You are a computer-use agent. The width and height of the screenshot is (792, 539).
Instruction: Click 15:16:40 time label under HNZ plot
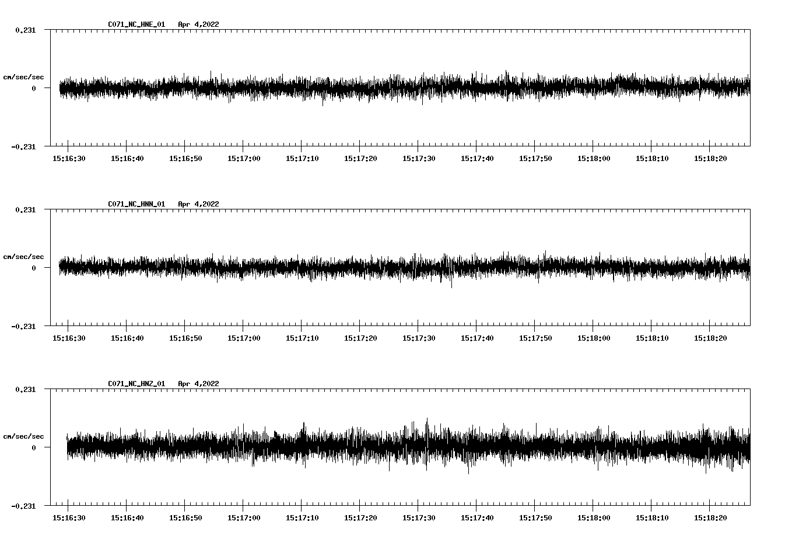pos(127,518)
